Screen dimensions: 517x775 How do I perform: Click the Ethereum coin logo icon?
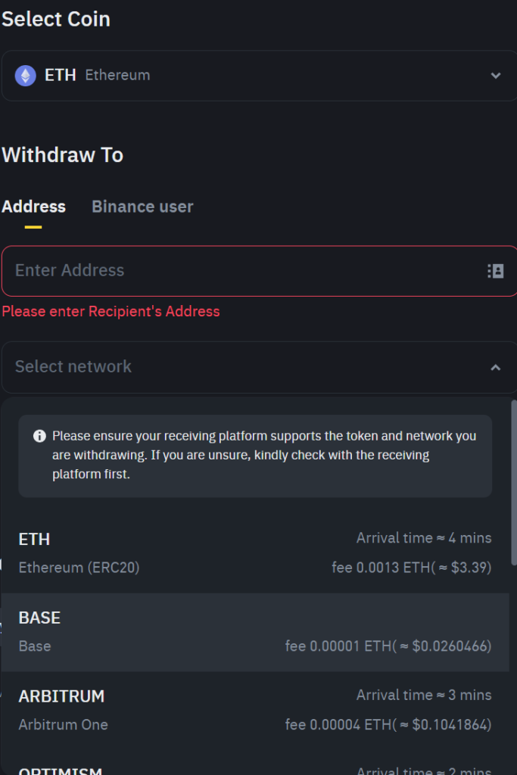[x=25, y=76]
